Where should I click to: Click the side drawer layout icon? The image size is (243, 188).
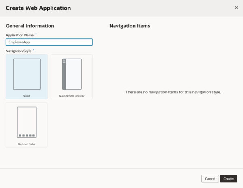coord(72,74)
